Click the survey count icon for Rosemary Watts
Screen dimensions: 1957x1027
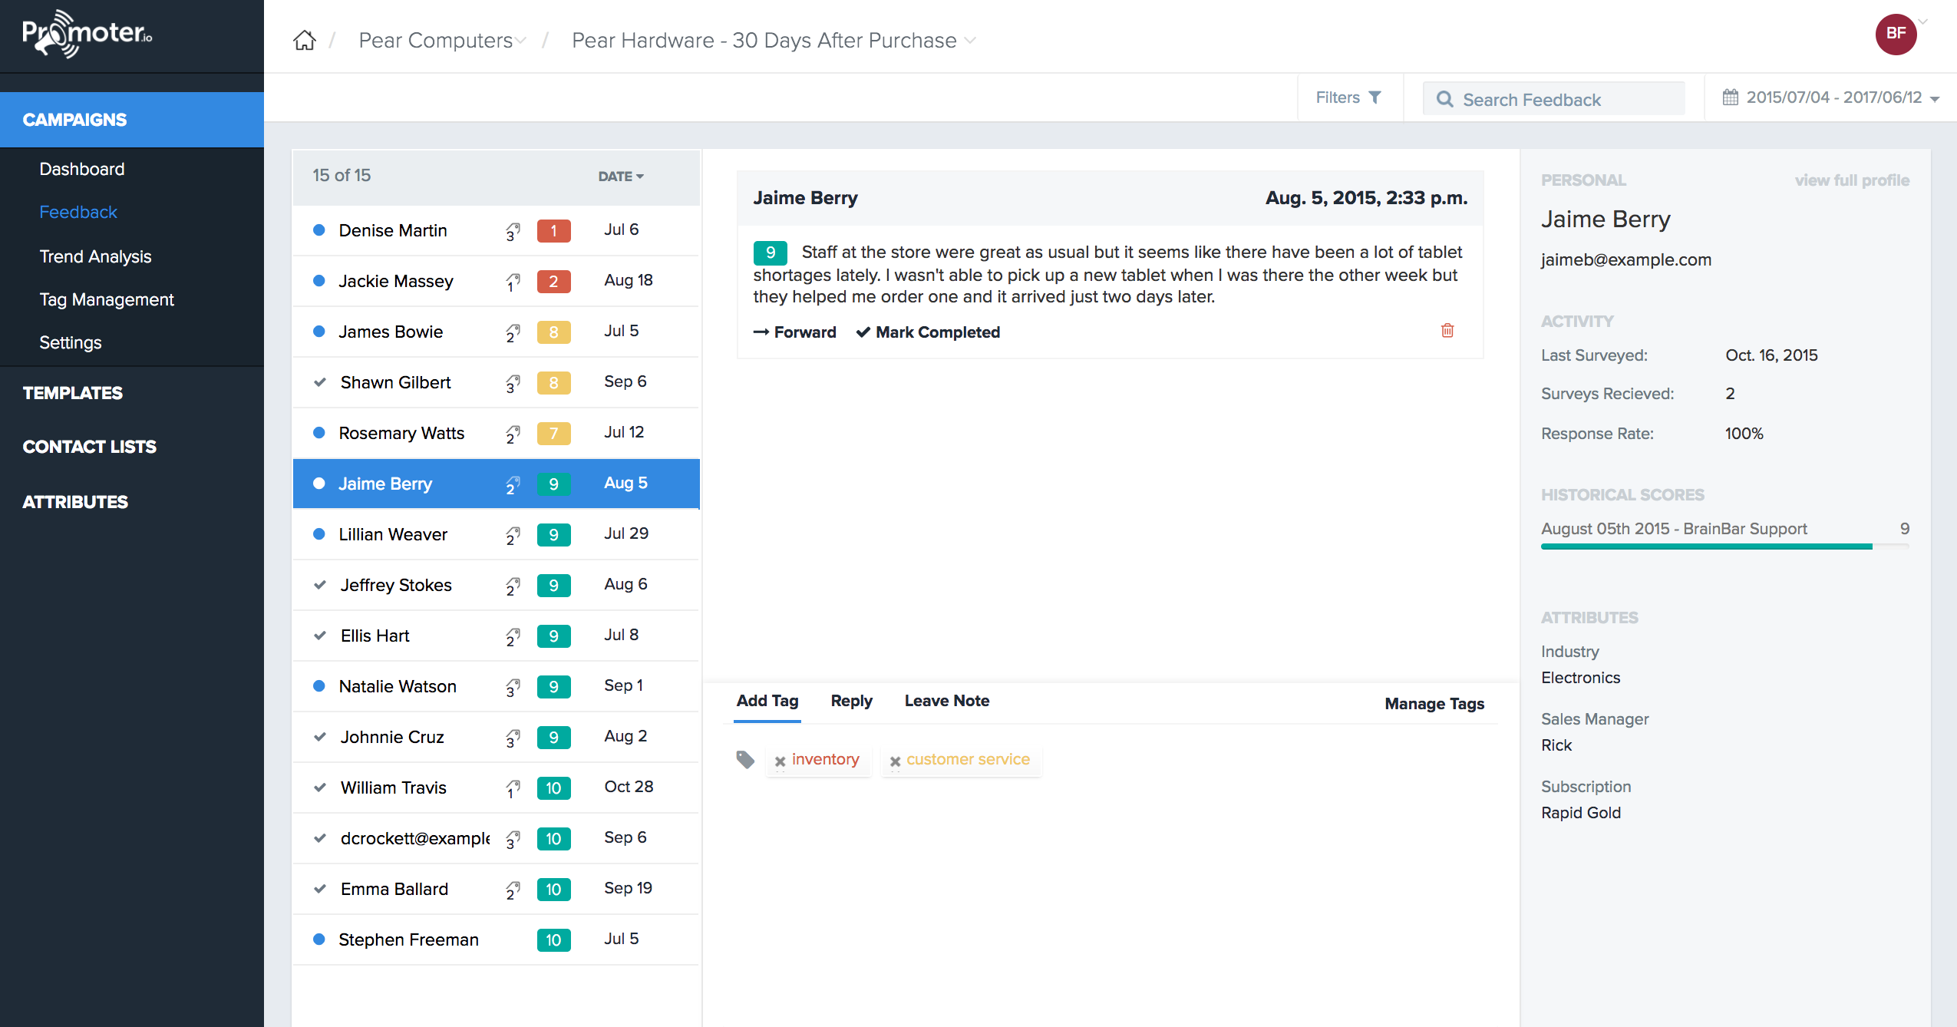pos(513,434)
